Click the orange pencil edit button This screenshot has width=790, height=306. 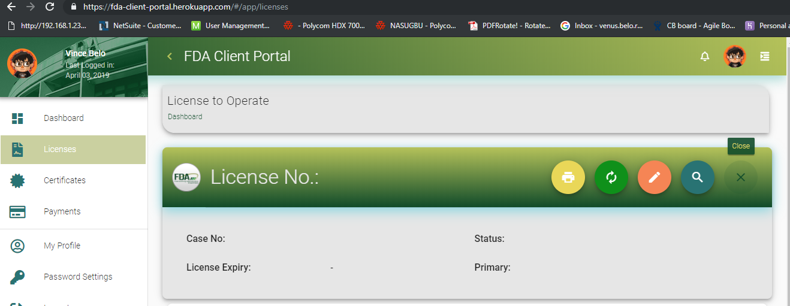tap(655, 177)
